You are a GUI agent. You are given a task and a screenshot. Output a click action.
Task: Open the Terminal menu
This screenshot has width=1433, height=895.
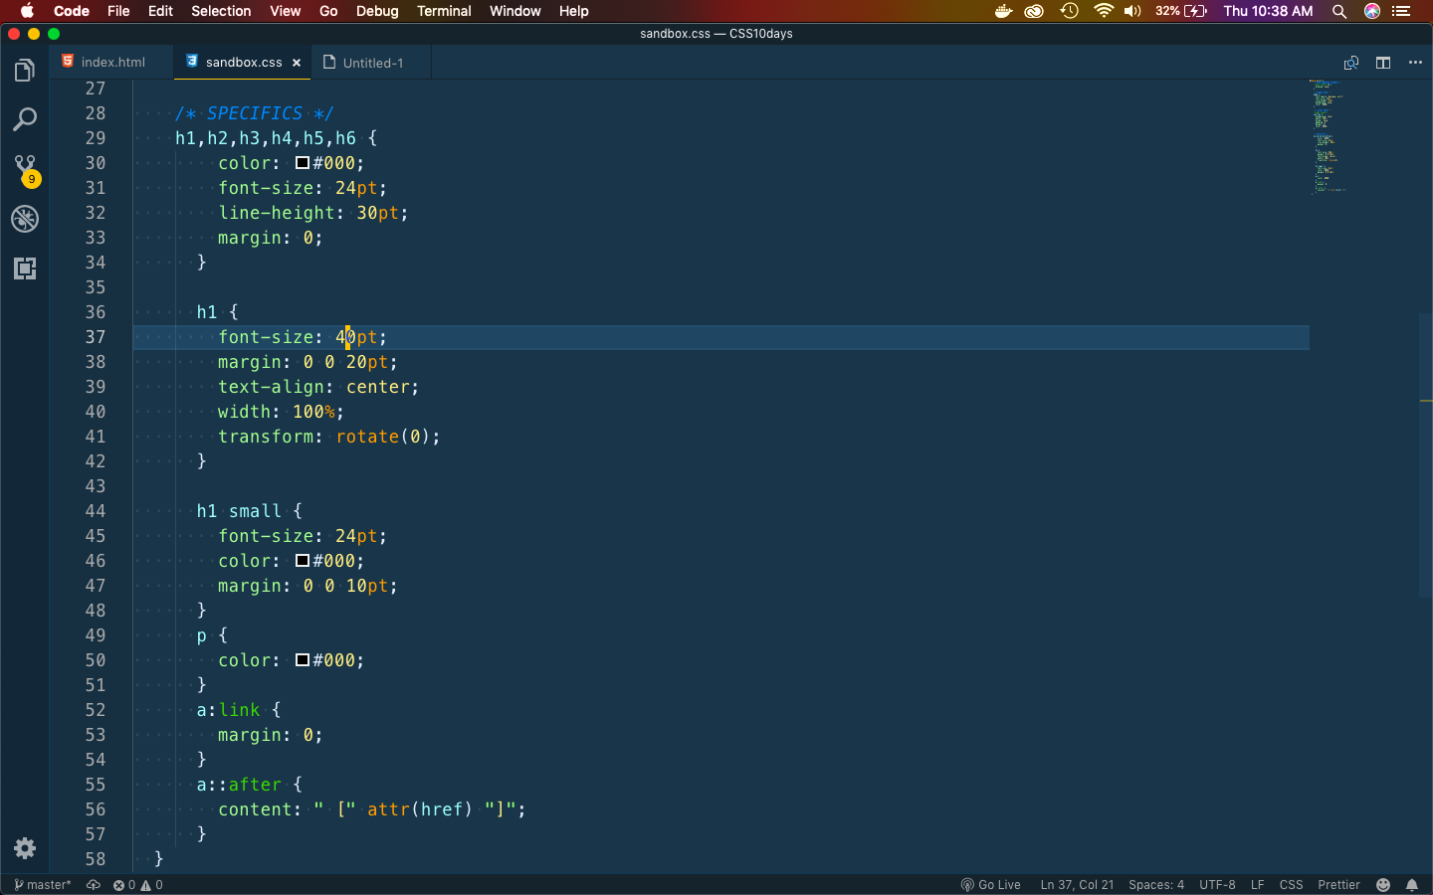click(x=444, y=11)
